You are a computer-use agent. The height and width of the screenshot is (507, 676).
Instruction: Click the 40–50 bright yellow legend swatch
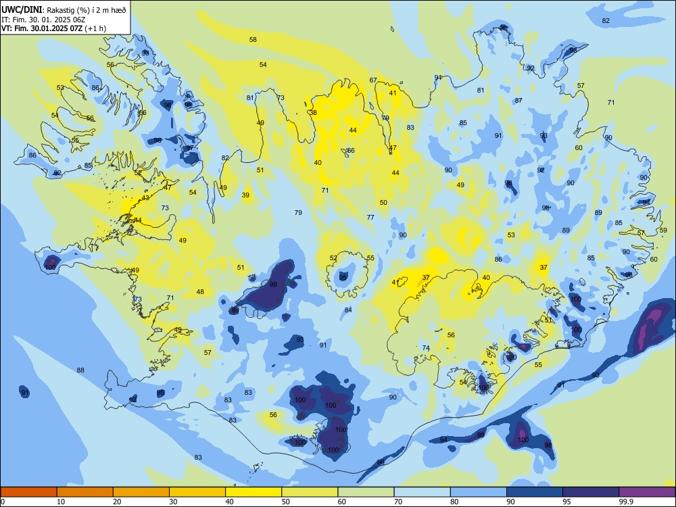click(254, 492)
